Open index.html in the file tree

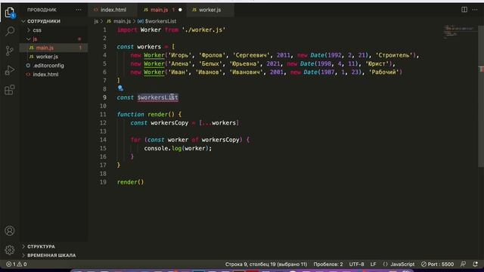tap(45, 74)
